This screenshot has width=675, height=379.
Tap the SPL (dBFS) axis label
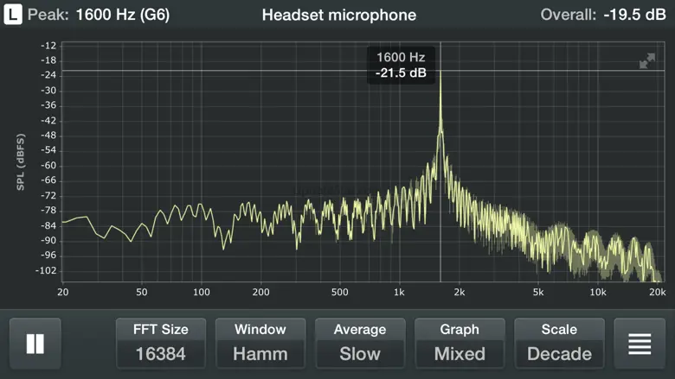pyautogui.click(x=19, y=162)
